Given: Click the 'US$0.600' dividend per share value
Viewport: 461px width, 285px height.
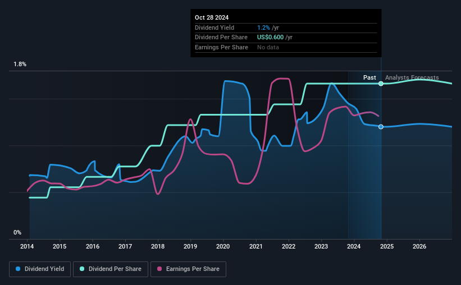Looking at the screenshot, I should click(270, 38).
